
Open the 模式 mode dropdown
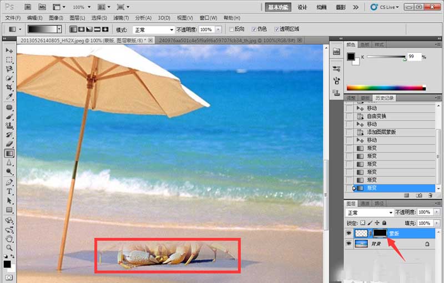coord(154,30)
